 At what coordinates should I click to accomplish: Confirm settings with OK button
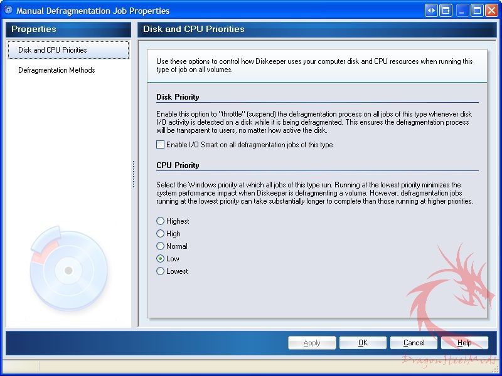coord(363,343)
